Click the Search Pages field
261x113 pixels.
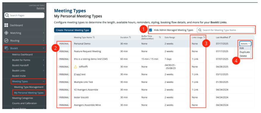24,15
